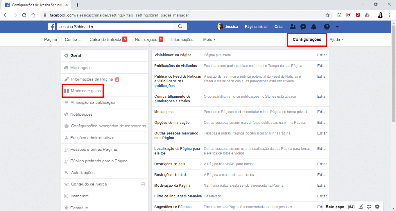The height and width of the screenshot is (211, 396).
Task: Click the browser reload icon
Action: point(24,15)
